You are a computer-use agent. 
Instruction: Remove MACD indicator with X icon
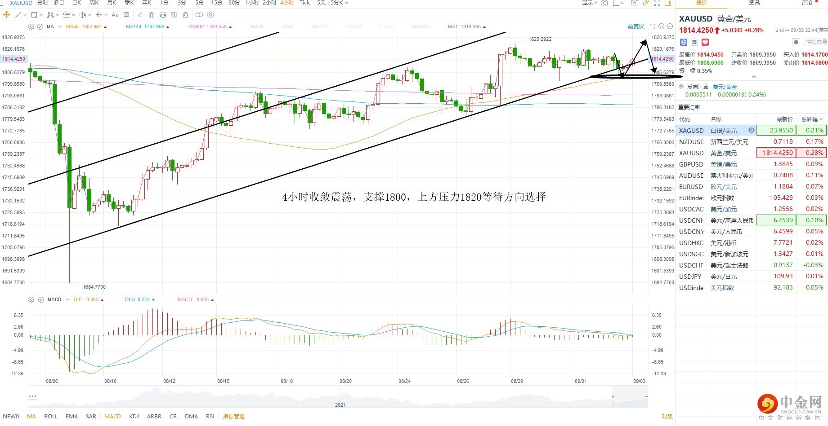(41, 299)
